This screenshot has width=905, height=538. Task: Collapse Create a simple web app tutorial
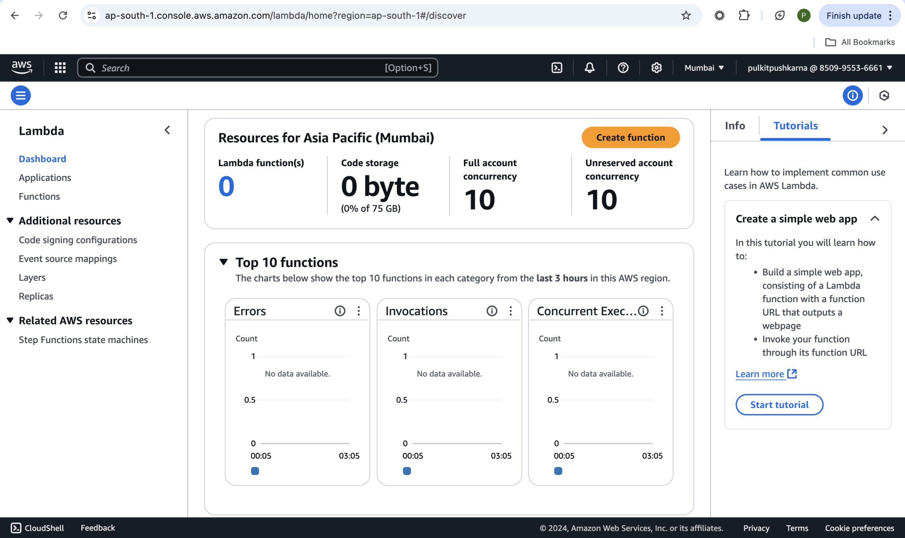click(874, 218)
